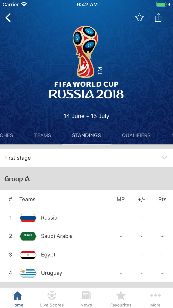Screen dimensions: 173x308
Task: Collapse the Group A section header
Action: point(17,179)
